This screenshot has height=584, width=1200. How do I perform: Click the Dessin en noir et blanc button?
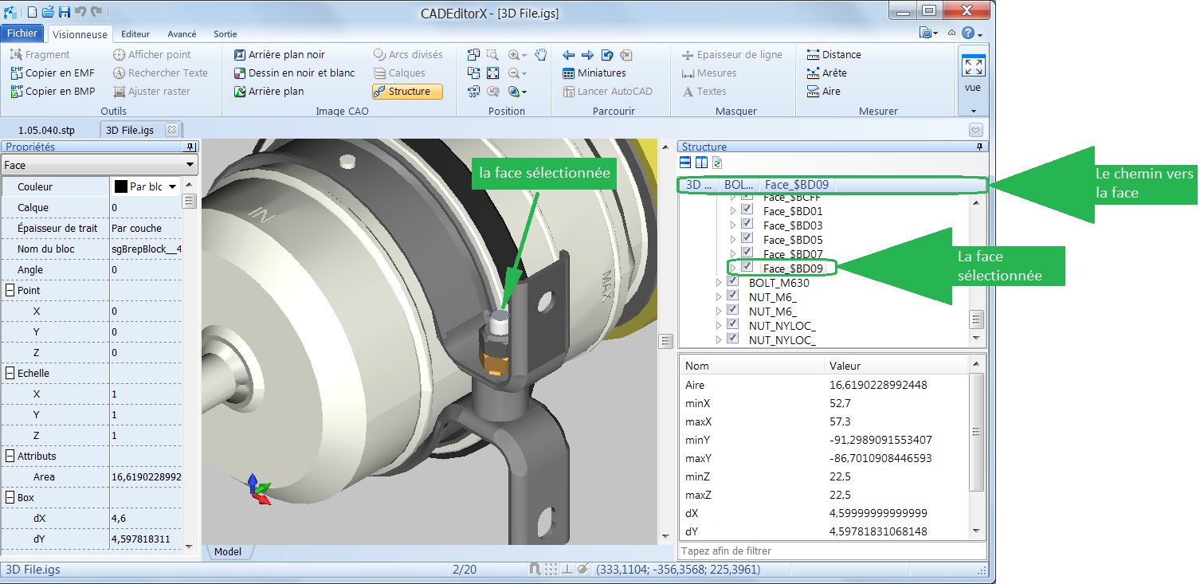[295, 73]
